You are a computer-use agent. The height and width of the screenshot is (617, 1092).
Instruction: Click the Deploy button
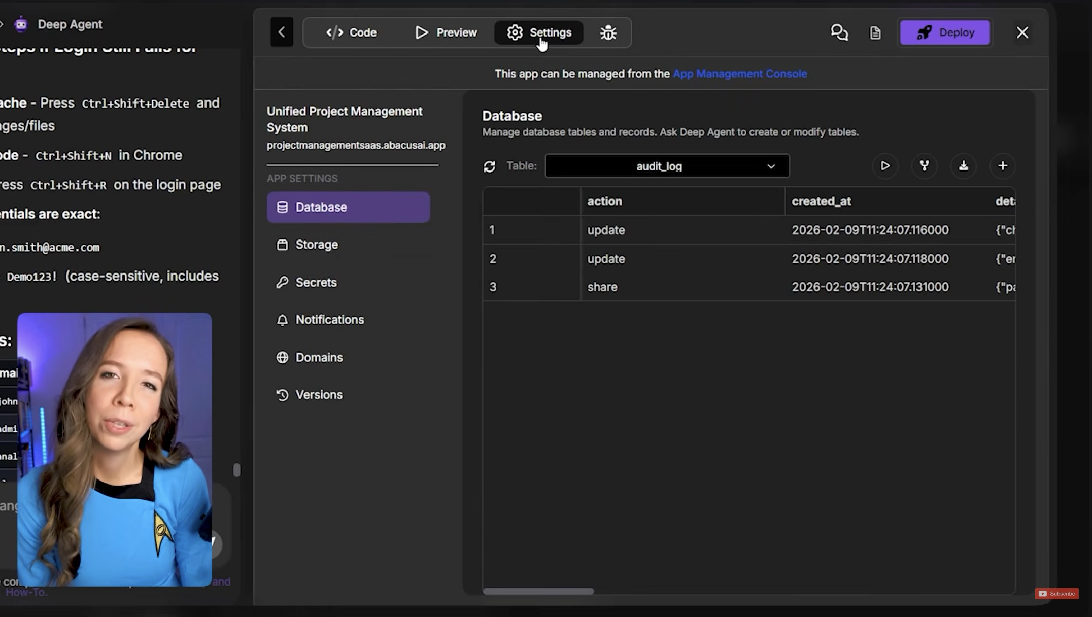(945, 32)
